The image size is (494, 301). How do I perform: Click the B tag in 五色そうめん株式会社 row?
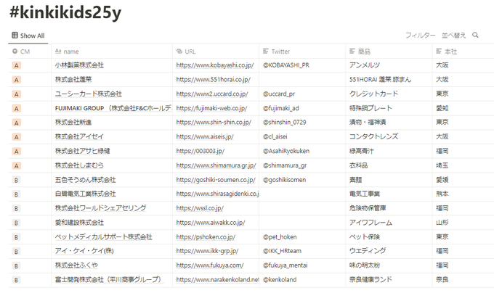pos(16,180)
